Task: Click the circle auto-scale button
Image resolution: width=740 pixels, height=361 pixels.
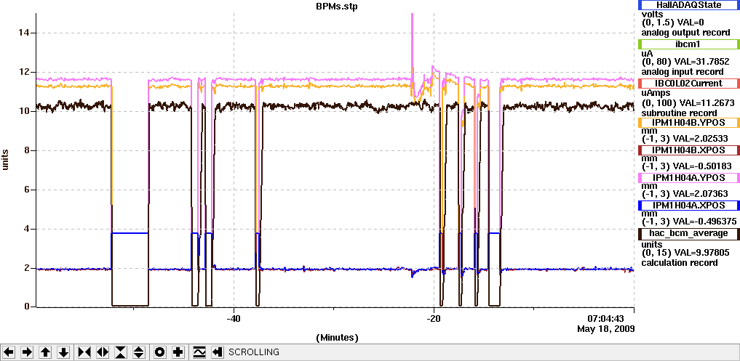Action: click(x=160, y=352)
